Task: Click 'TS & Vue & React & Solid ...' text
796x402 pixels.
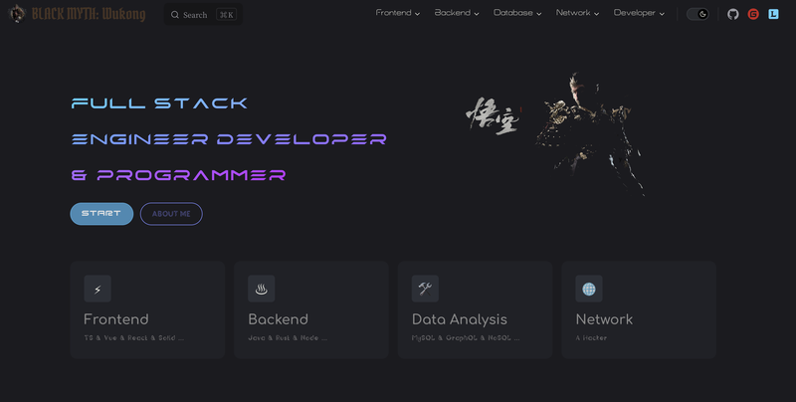Action: coord(134,338)
